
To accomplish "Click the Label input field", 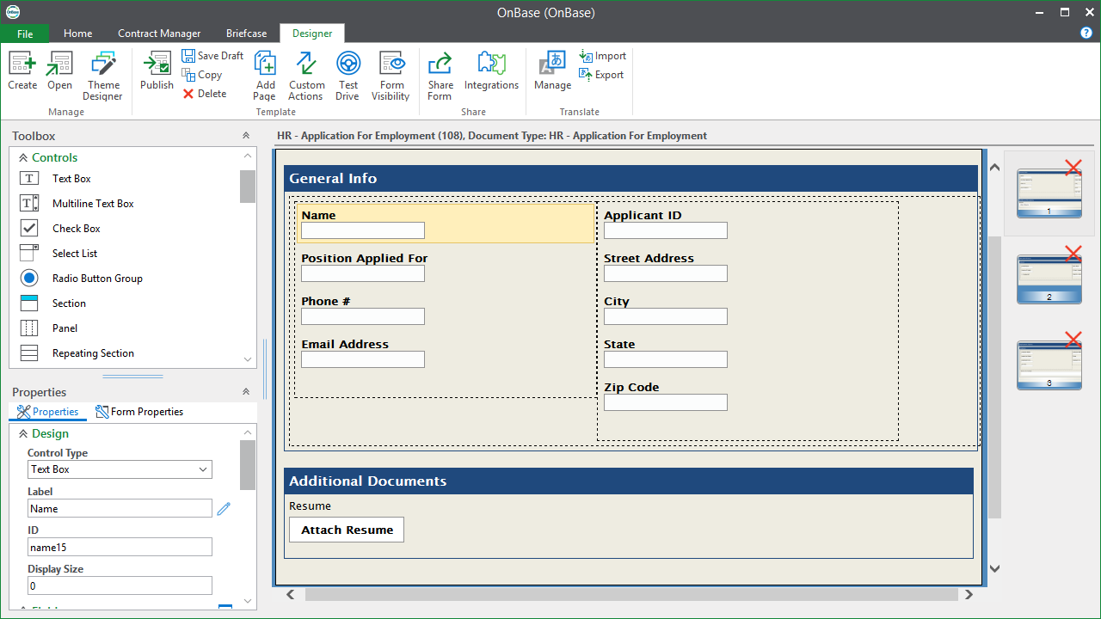I will (120, 508).
